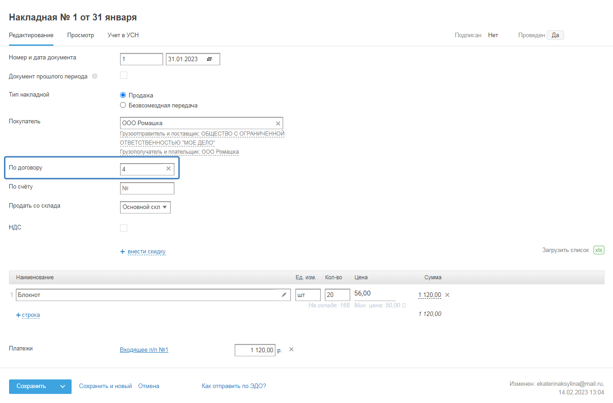Click the Ед. изм. column header
613x403 pixels.
pyautogui.click(x=306, y=277)
